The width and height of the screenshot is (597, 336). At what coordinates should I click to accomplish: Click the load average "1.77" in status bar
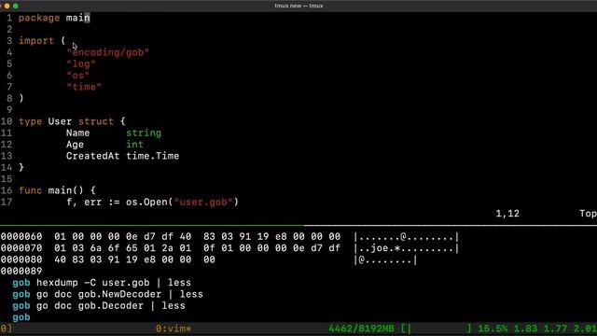point(555,329)
